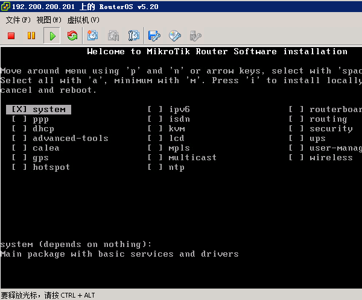Viewport: 362px width, 300px height.
Task: Click 'system (depends on nothing):' description line
Action: (x=76, y=244)
